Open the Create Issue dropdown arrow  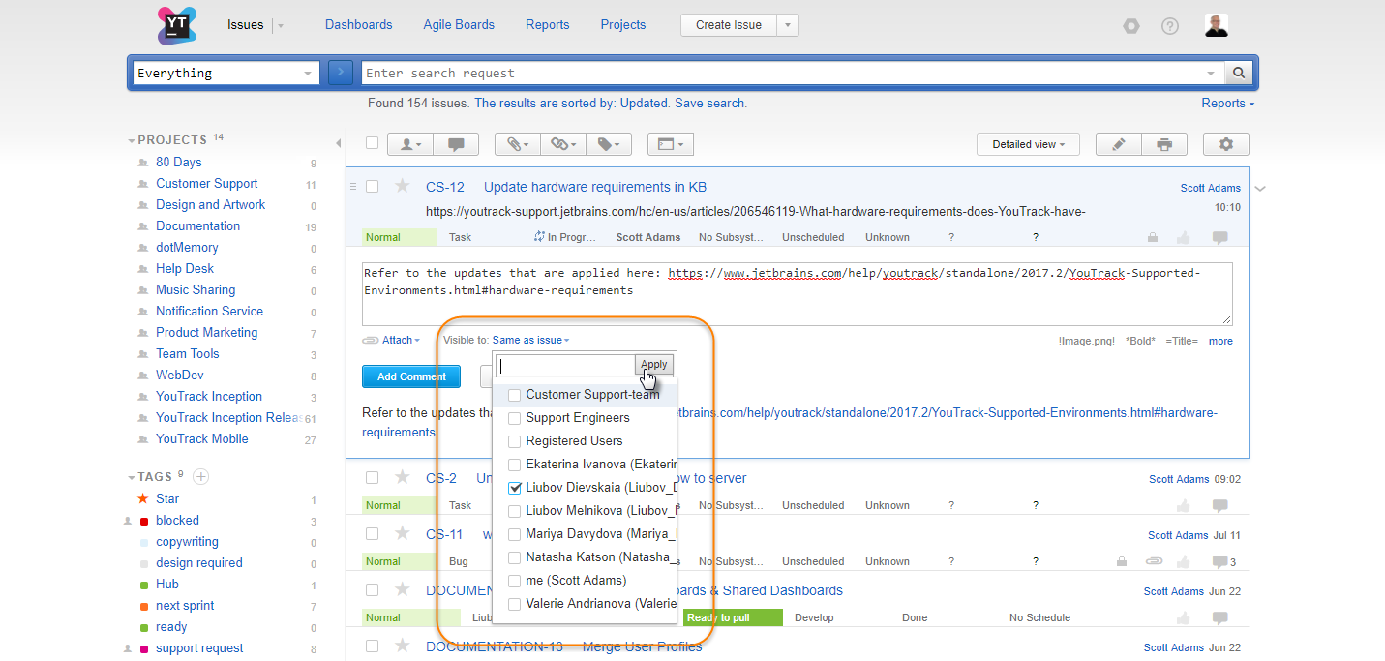[x=788, y=25]
